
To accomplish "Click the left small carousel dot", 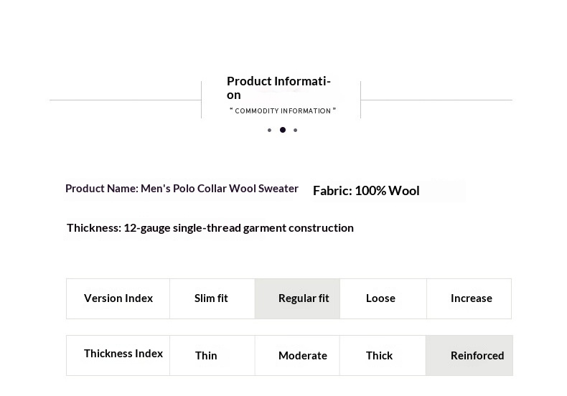I will coord(269,130).
